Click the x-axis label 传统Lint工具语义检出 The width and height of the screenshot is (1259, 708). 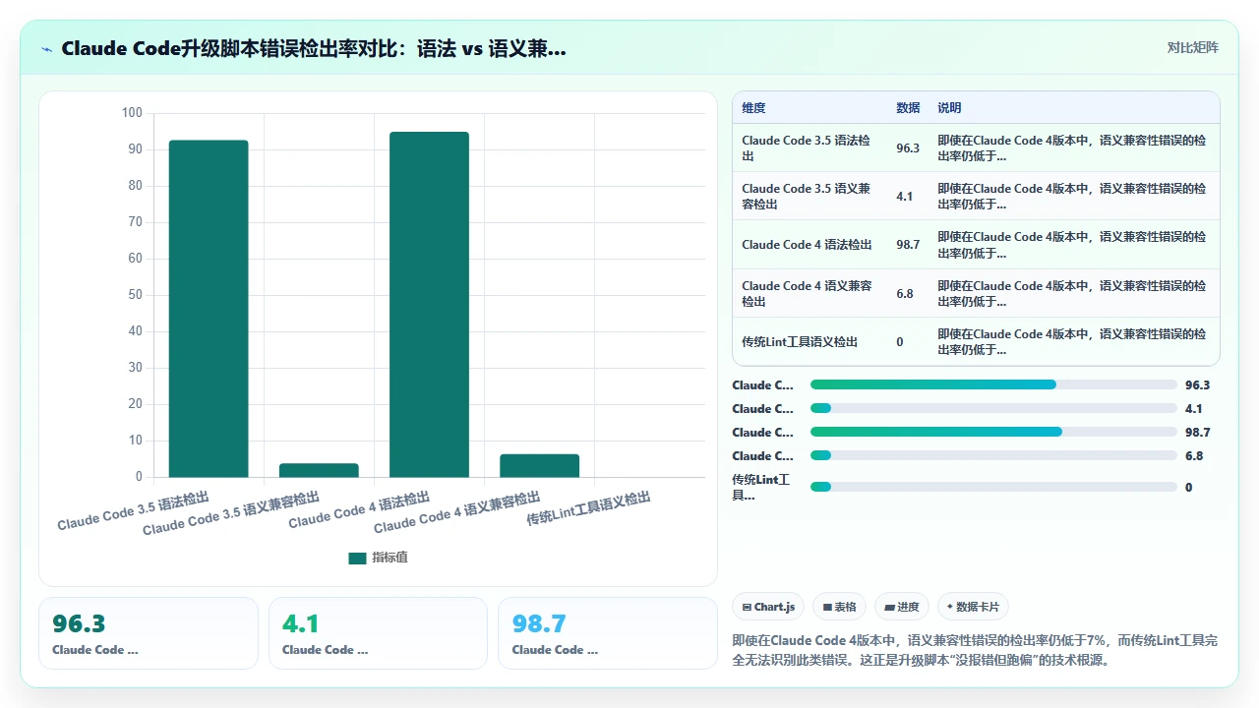point(589,508)
